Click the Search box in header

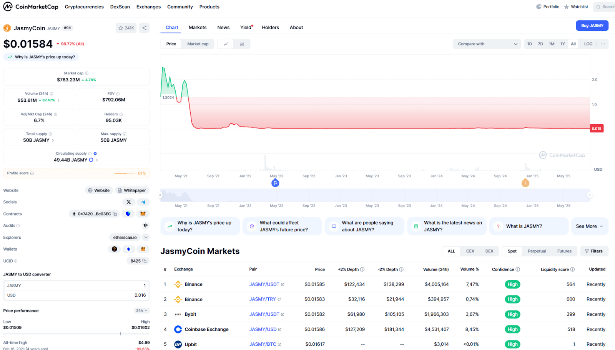click(605, 7)
